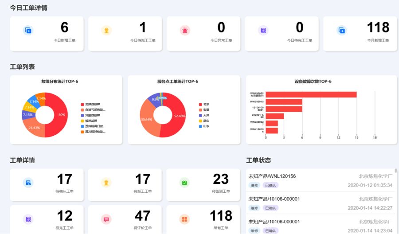
Task: Click the 服务点工单统计TOP-6 chart title
Action: (x=178, y=82)
